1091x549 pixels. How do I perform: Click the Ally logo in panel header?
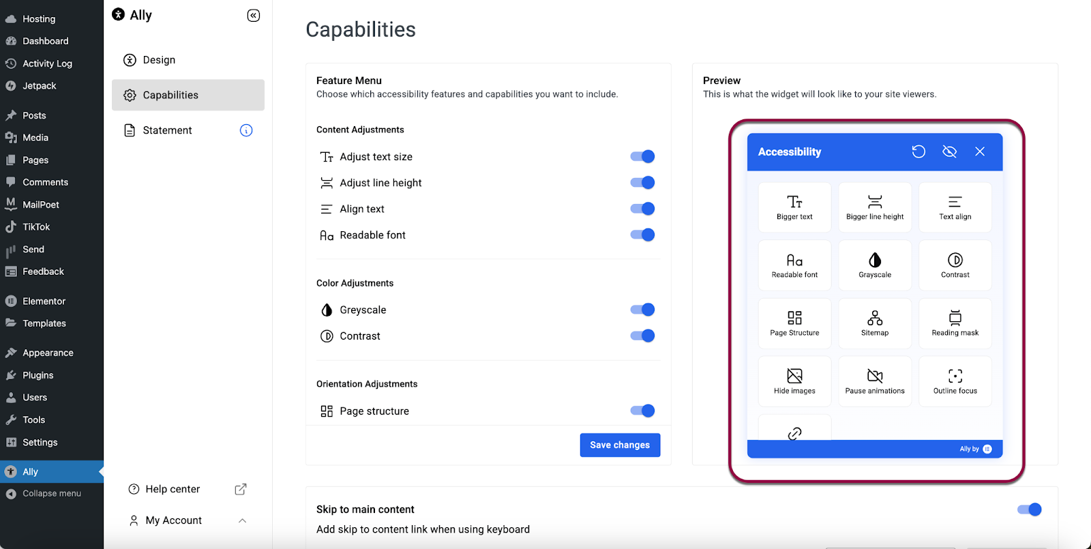tap(119, 14)
